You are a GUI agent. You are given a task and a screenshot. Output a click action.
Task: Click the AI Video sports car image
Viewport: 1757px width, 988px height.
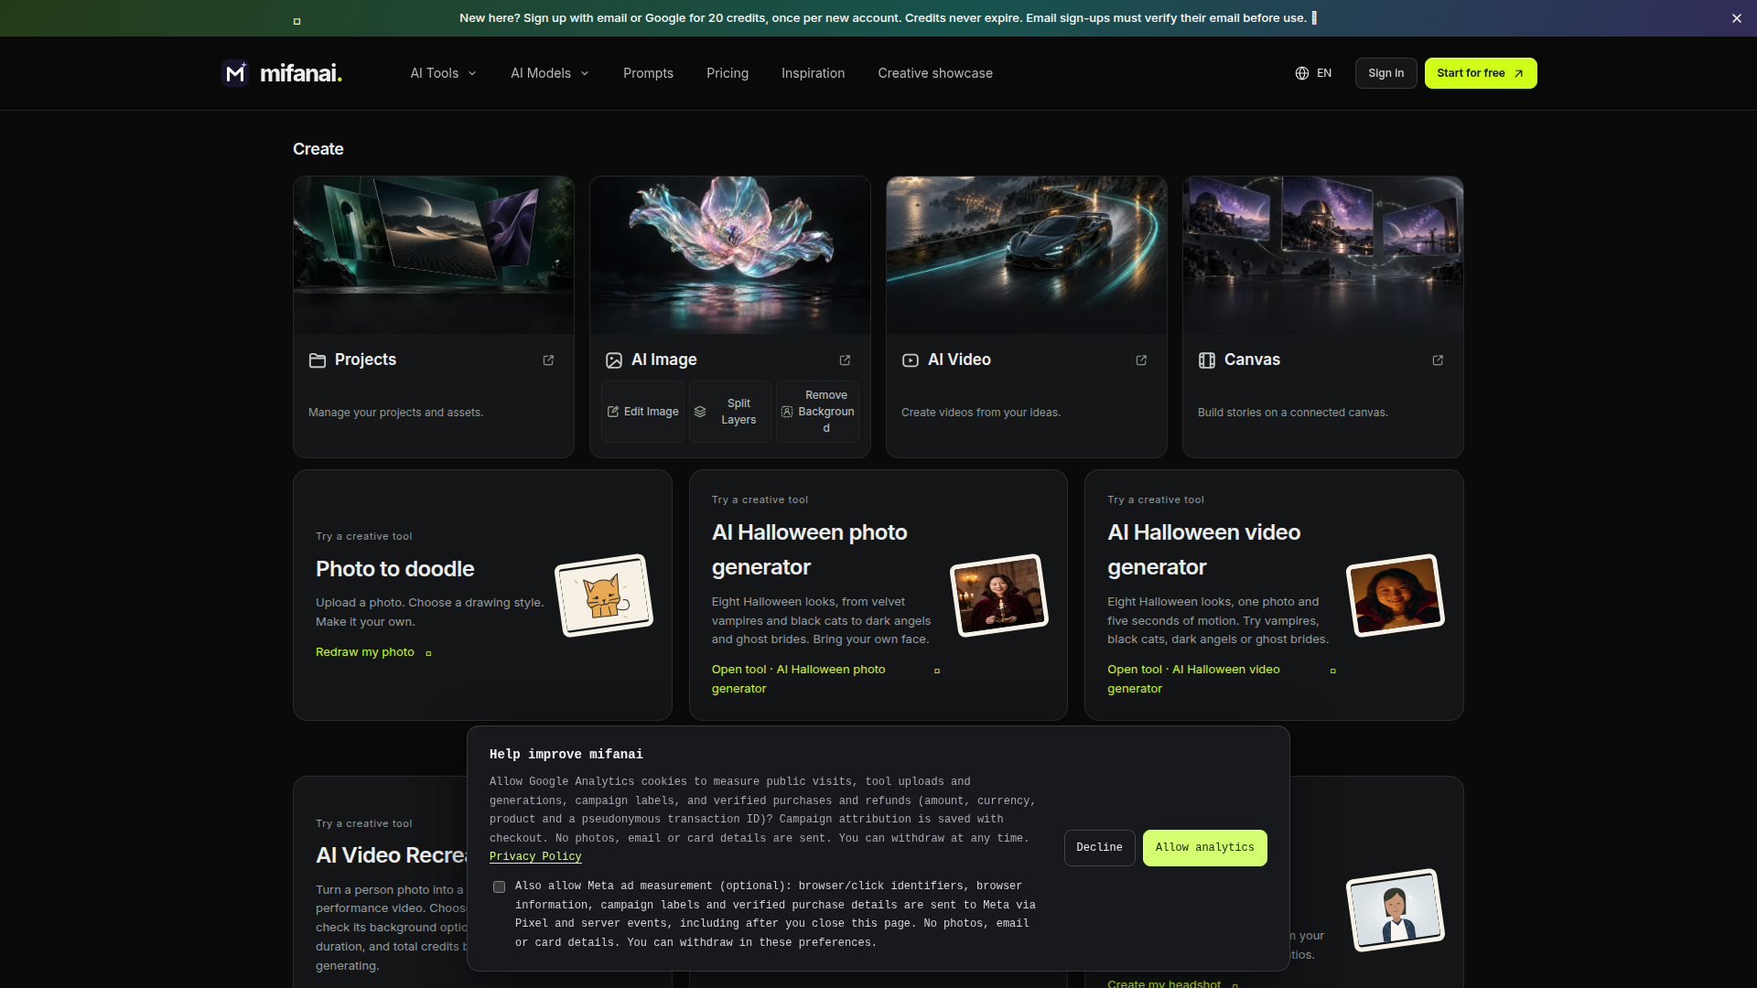click(1027, 255)
